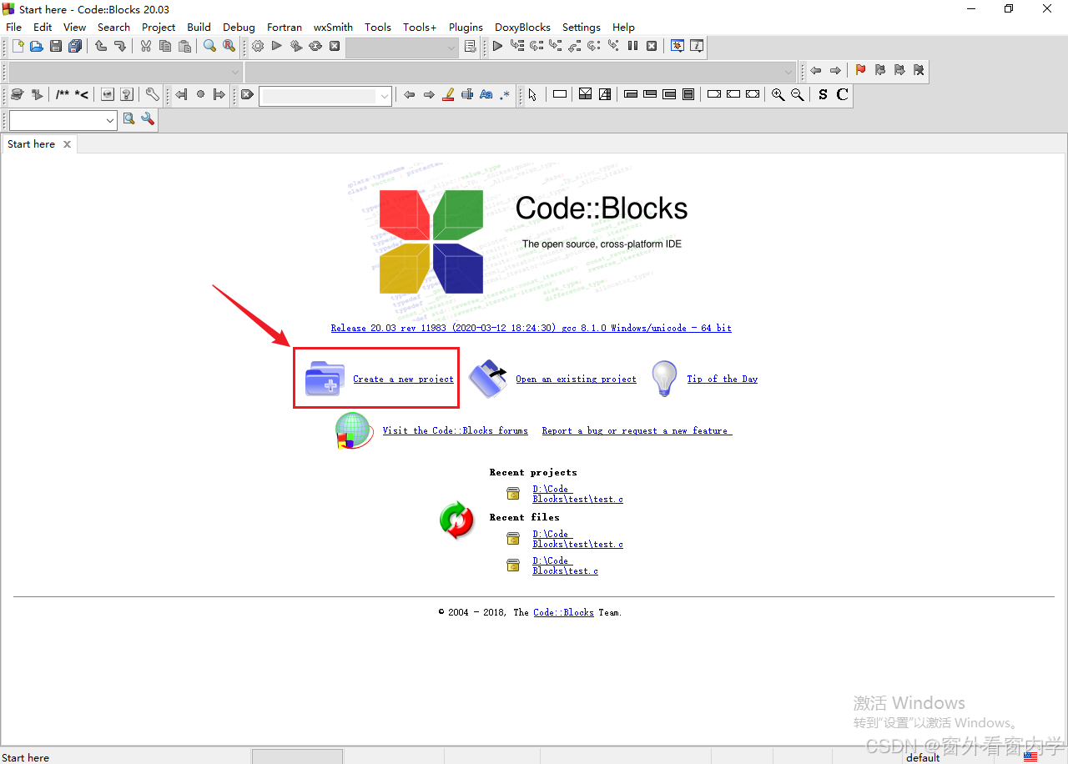
Task: Click the Stop debugger icon
Action: 652,47
